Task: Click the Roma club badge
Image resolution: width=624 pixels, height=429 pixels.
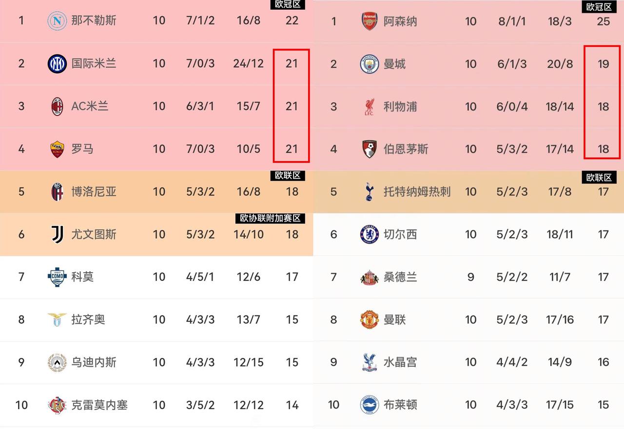Action: 57,149
